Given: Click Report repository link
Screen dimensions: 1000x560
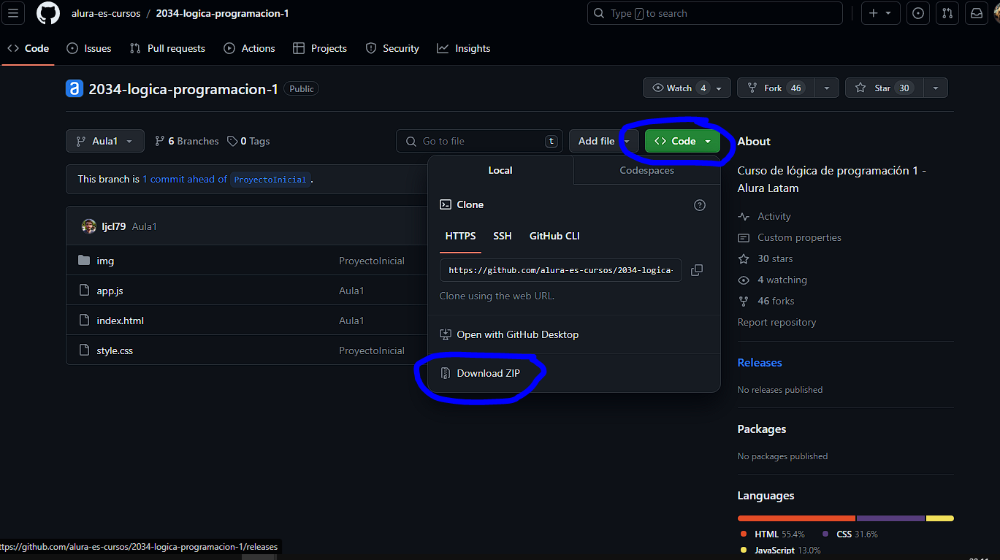Looking at the screenshot, I should click(776, 322).
